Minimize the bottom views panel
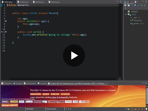 pyautogui.click(x=143, y=83)
